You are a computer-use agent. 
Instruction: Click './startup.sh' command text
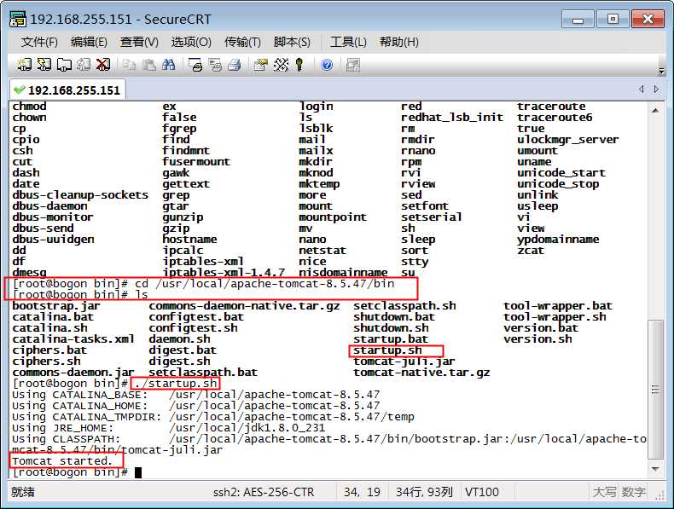click(176, 383)
